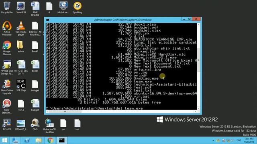Select the AMP RESUME Word document icon
The height and width of the screenshot is (144, 257).
click(35, 9)
